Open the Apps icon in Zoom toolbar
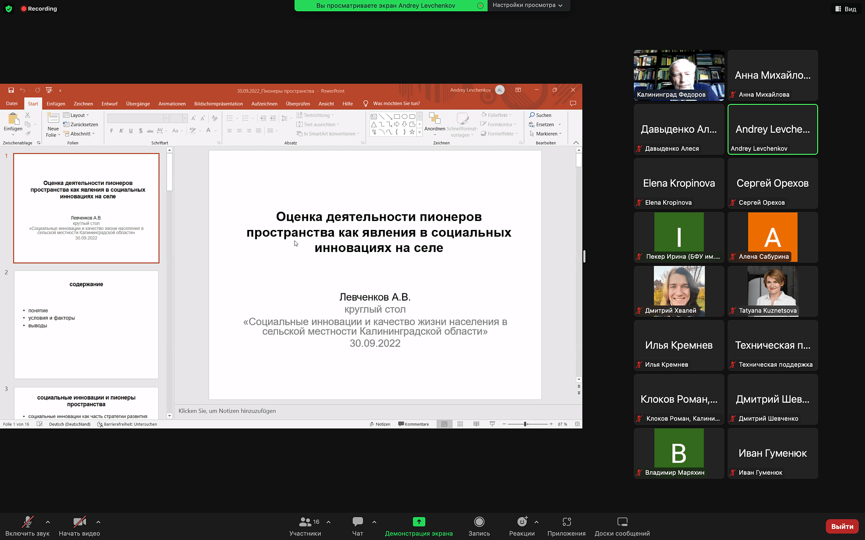Viewport: 865px width, 540px height. [x=566, y=522]
